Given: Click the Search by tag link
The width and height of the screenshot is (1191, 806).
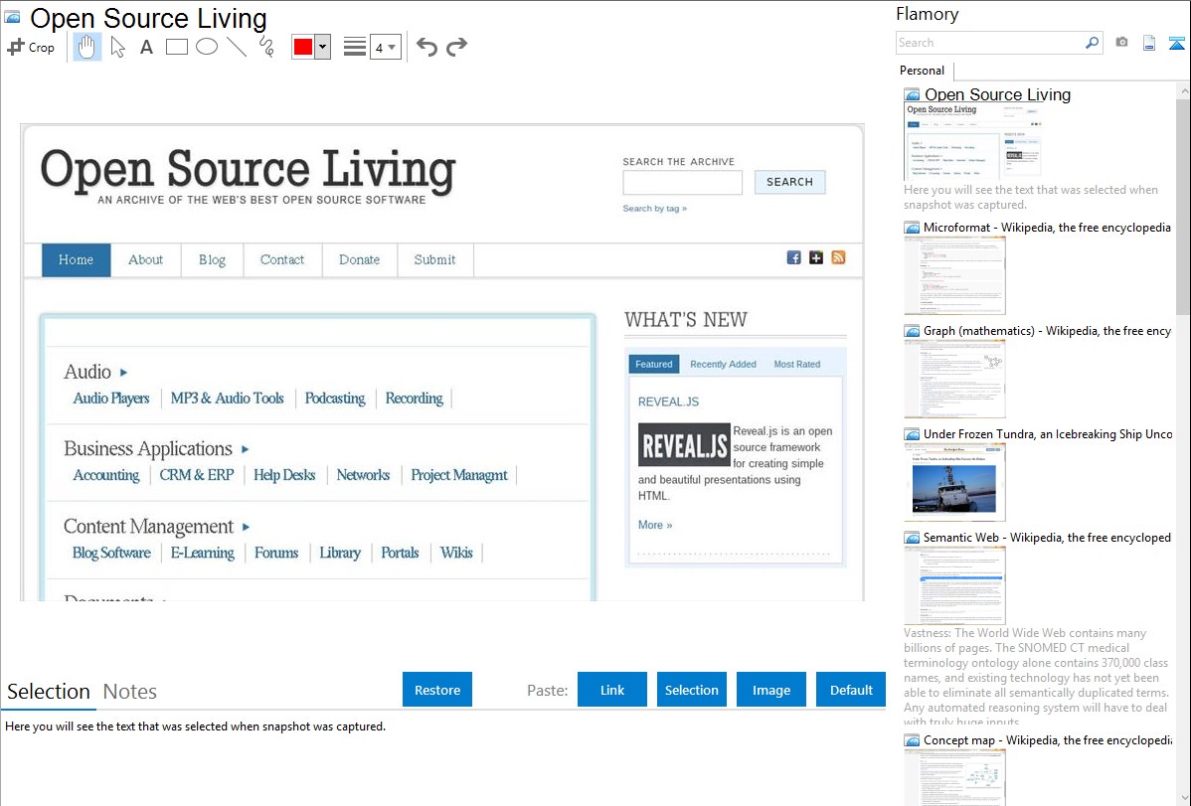Looking at the screenshot, I should (655, 208).
